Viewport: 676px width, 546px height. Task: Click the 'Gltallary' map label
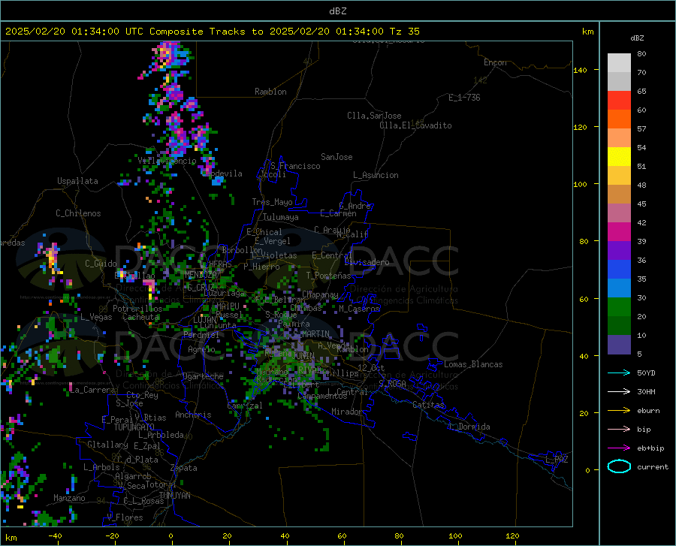click(x=107, y=445)
